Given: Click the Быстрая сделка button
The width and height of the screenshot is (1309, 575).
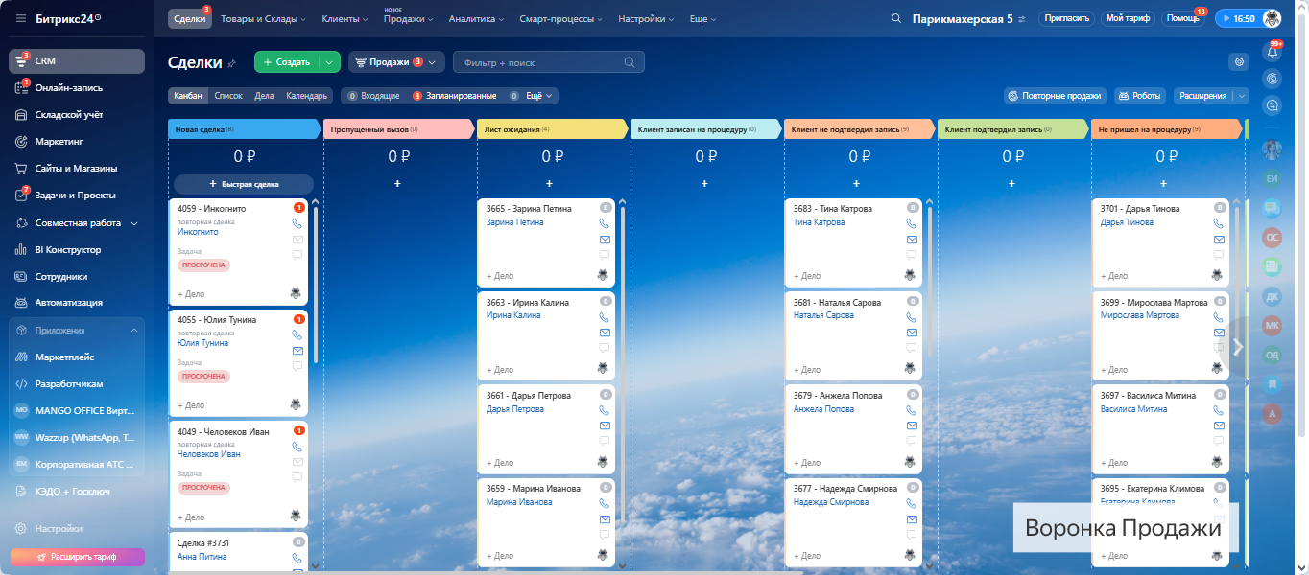Looking at the screenshot, I should click(244, 184).
